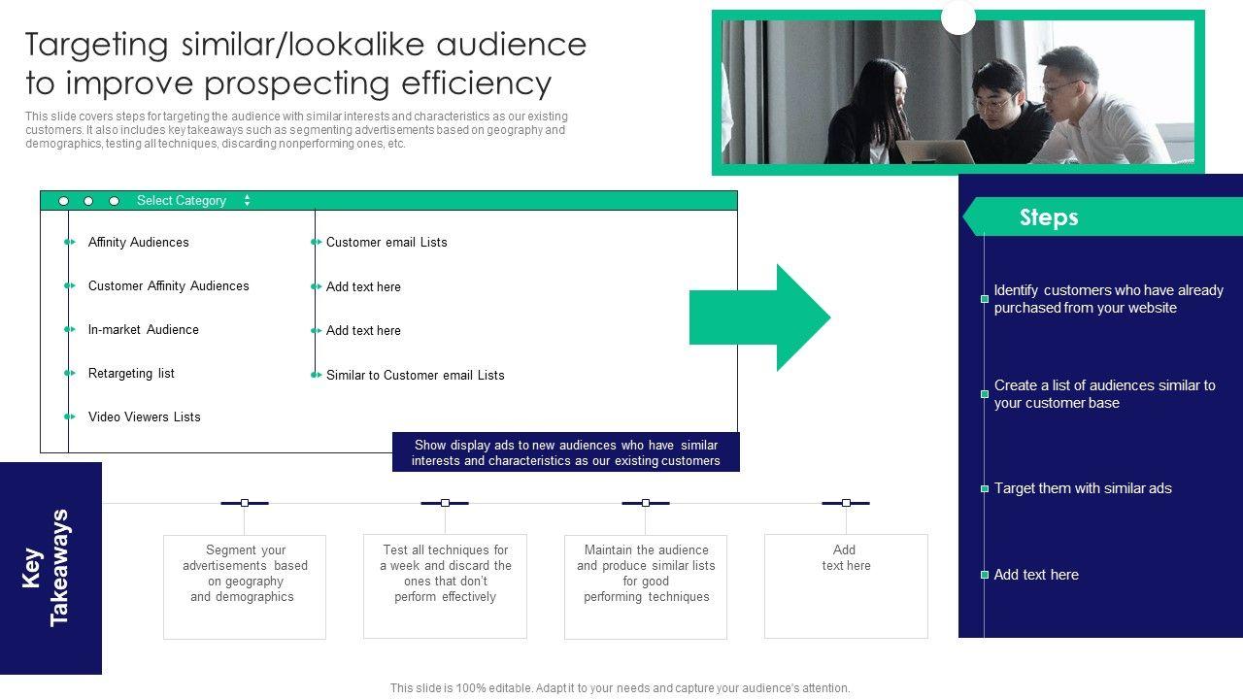
Task: Select first circle in Select Category bar
Action: pos(64,201)
